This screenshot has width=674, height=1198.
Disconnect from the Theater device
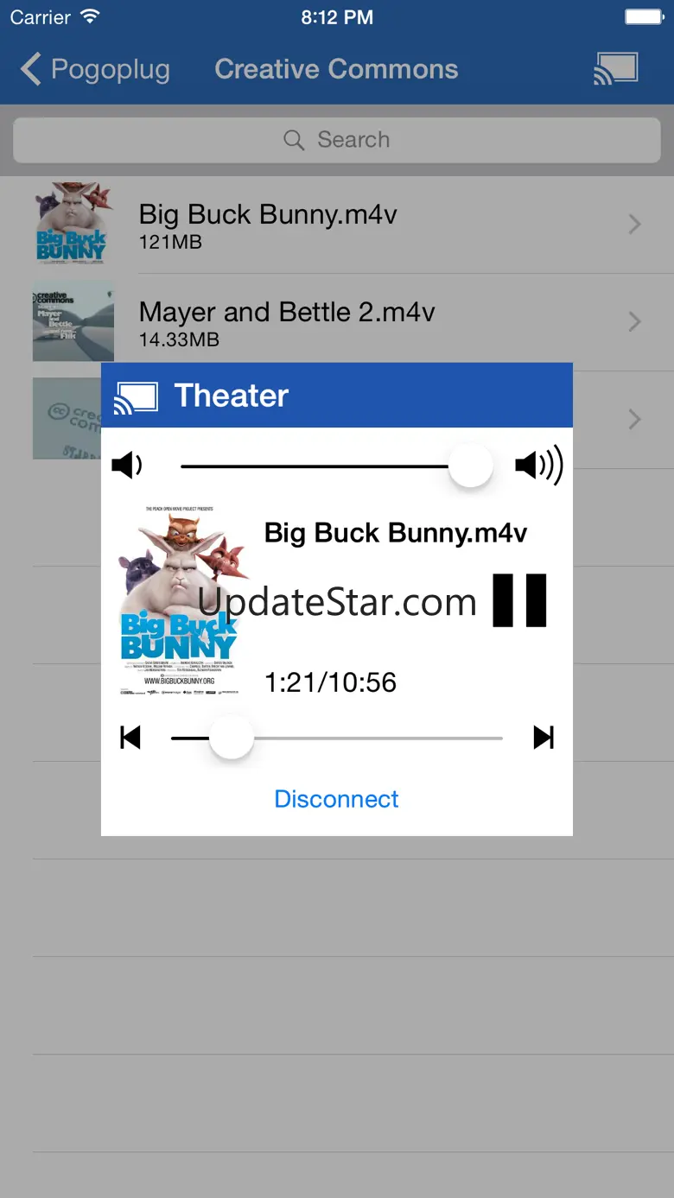pos(336,799)
